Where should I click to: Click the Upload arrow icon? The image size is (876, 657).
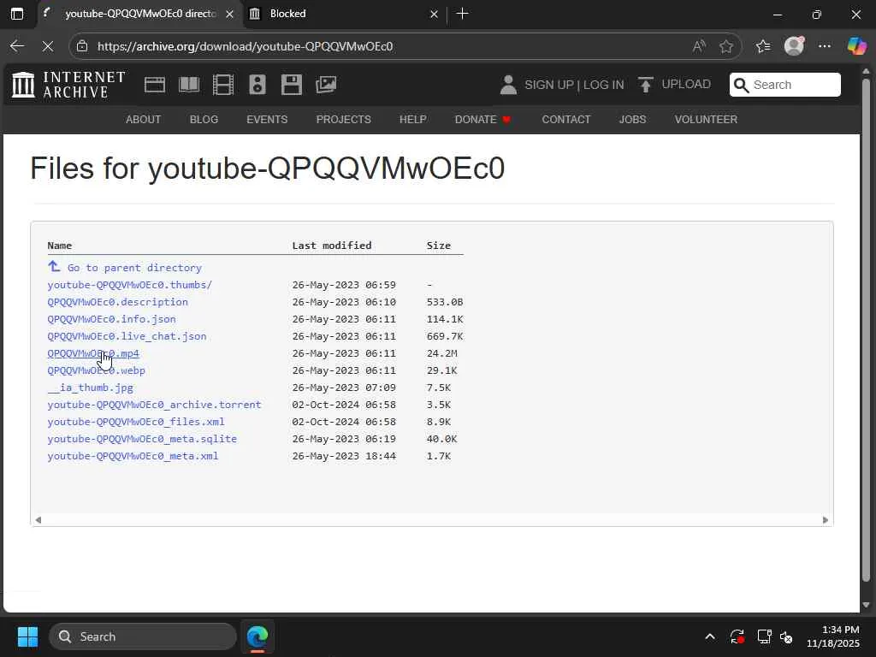[645, 85]
